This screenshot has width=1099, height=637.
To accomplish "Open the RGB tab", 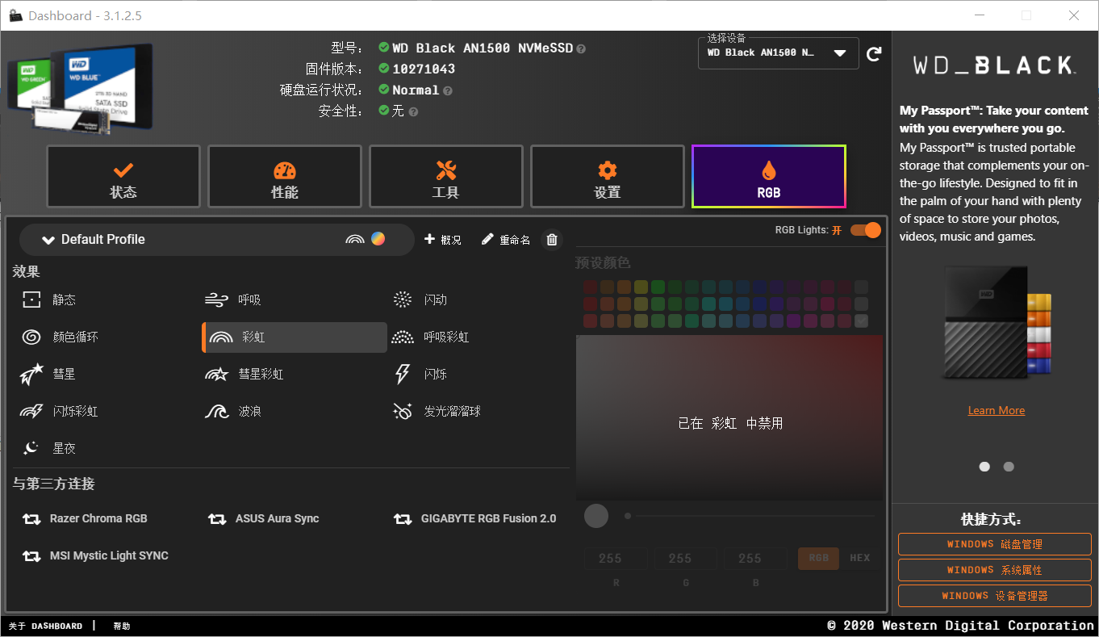I will point(769,177).
